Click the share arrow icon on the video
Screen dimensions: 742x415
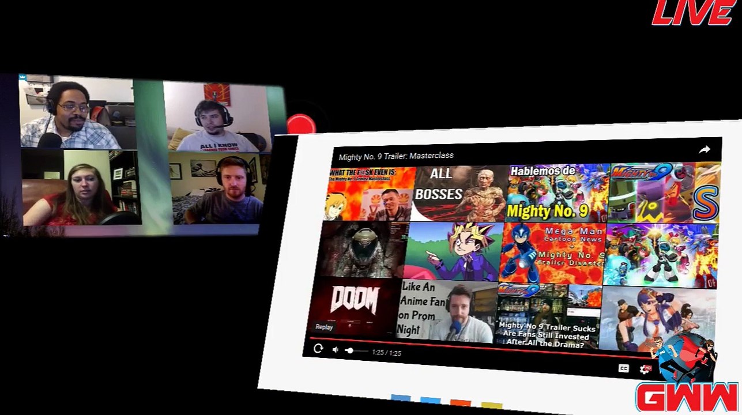click(x=704, y=150)
